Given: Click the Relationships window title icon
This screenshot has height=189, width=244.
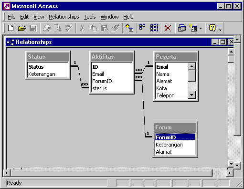Looking at the screenshot, I should click(x=11, y=42).
